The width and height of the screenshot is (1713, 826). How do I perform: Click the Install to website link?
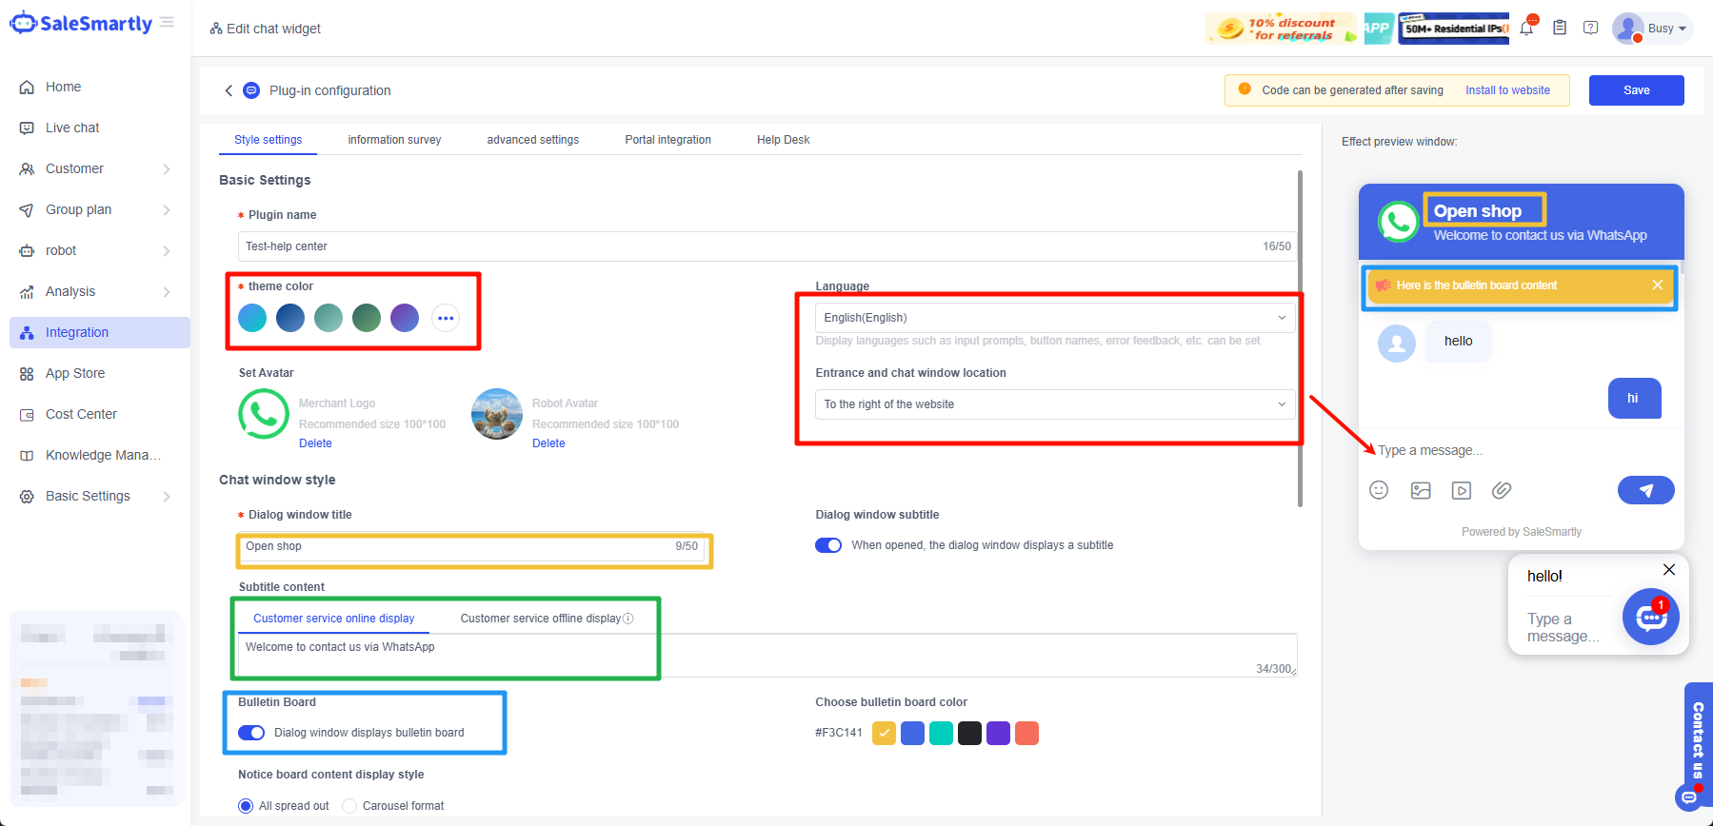[x=1507, y=90]
